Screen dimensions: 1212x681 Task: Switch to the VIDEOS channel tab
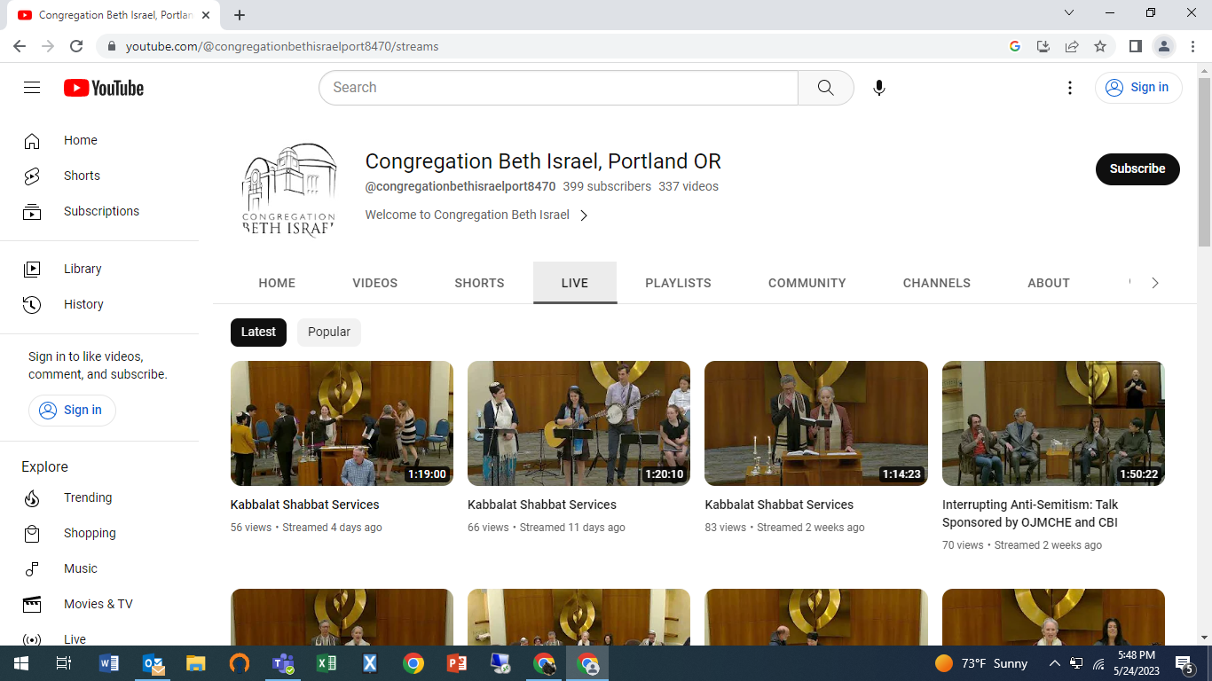tap(375, 283)
